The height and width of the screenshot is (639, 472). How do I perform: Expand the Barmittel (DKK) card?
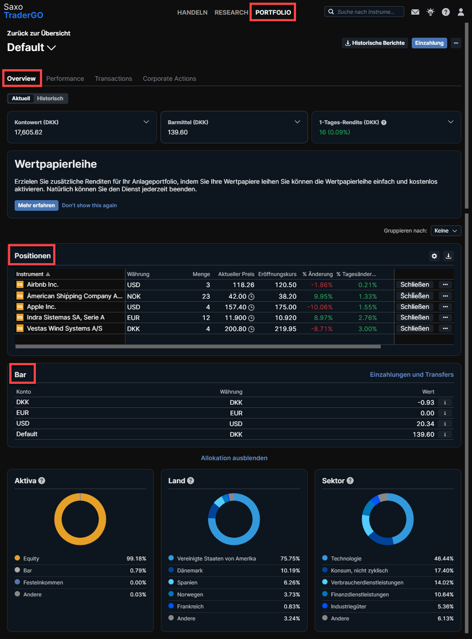point(297,122)
